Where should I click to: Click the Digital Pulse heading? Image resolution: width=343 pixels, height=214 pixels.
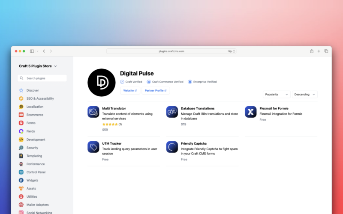coord(137,73)
